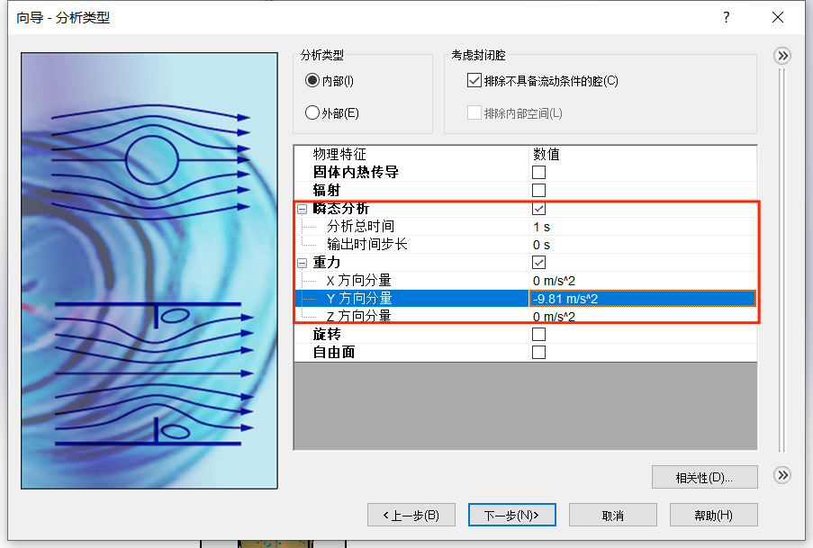Enable the 自由面 option
This screenshot has height=548, width=813.
pos(538,352)
